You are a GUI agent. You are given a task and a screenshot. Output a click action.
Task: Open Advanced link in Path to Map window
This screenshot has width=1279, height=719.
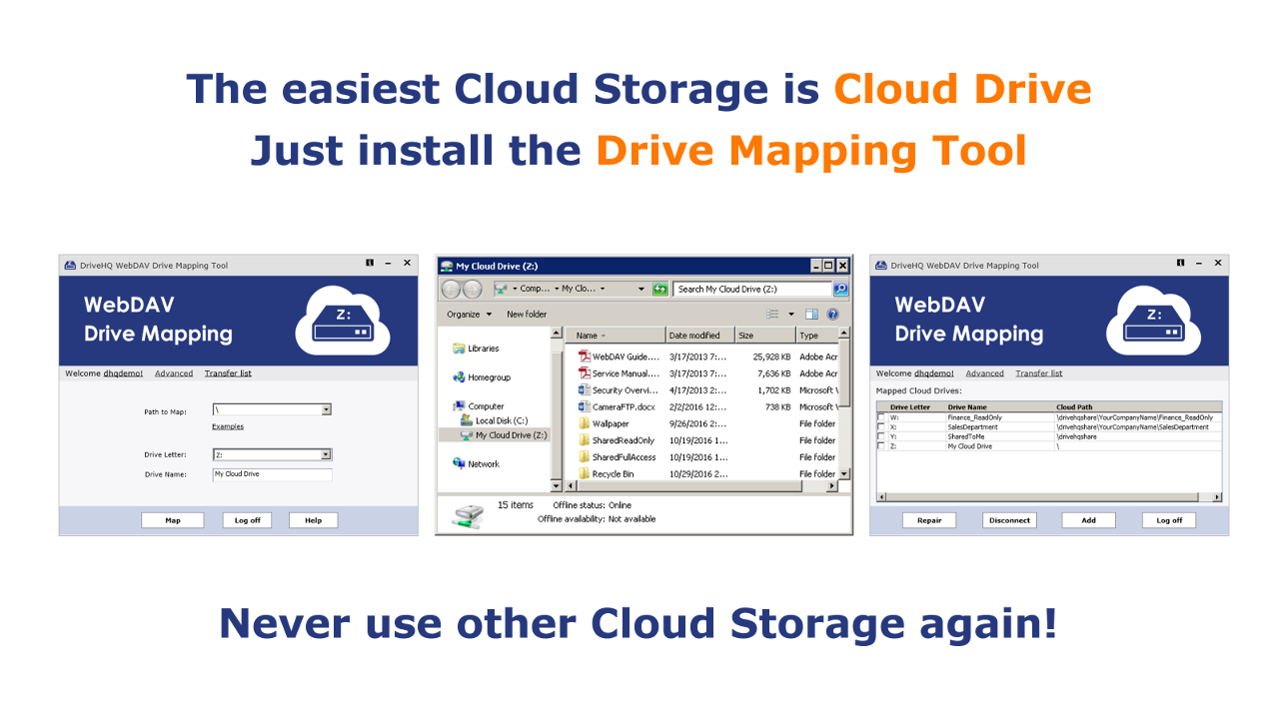tap(174, 373)
